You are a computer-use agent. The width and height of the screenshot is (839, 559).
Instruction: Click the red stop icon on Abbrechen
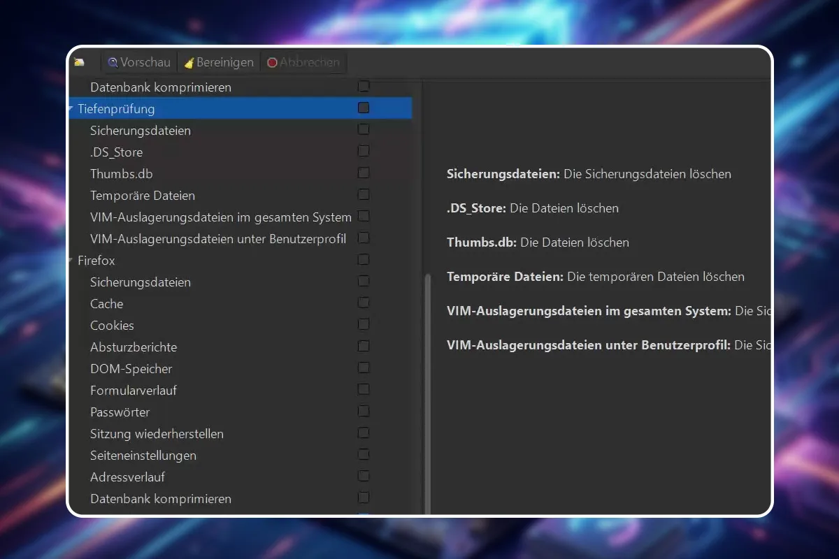[x=271, y=62]
